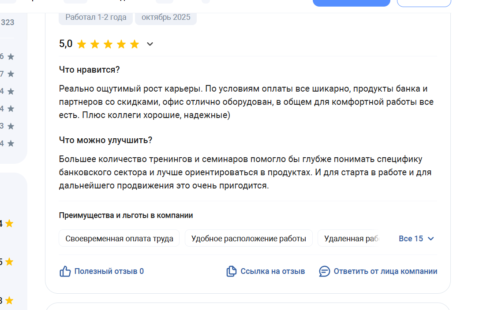Click the first gold star in the 5,0 rating
This screenshot has height=310, width=498.
(82, 44)
